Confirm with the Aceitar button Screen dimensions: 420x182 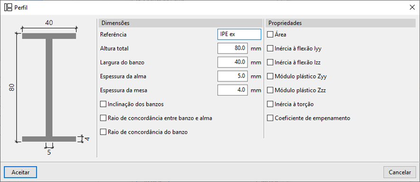20,173
